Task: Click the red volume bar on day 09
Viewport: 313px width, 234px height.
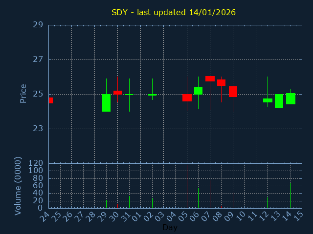Action: click(233, 200)
